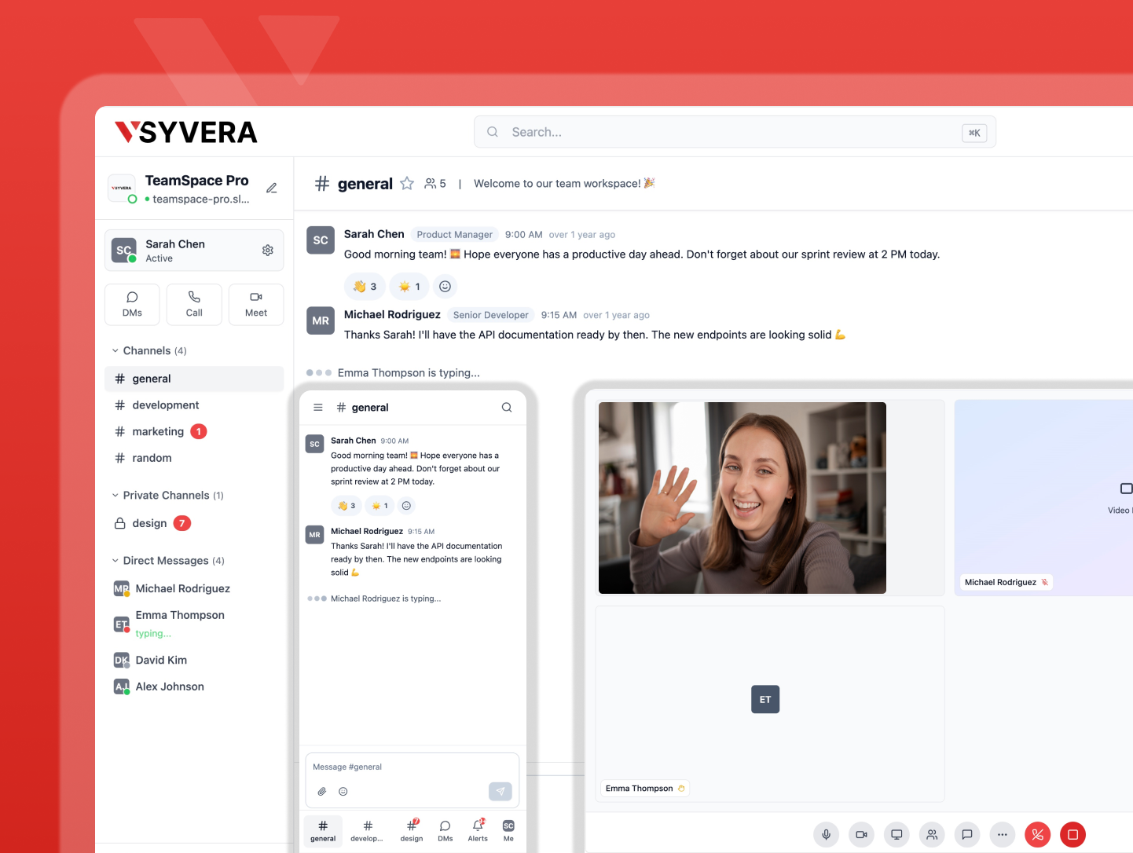This screenshot has height=853, width=1133.
Task: Collapse the Private Channels section
Action: click(x=115, y=496)
